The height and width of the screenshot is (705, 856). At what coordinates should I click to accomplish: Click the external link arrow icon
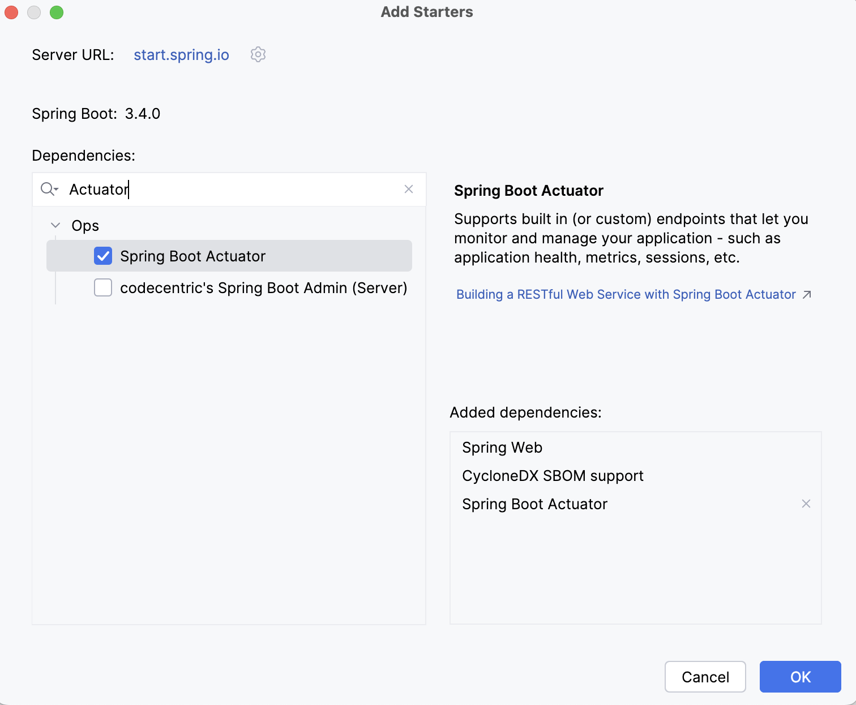807,294
